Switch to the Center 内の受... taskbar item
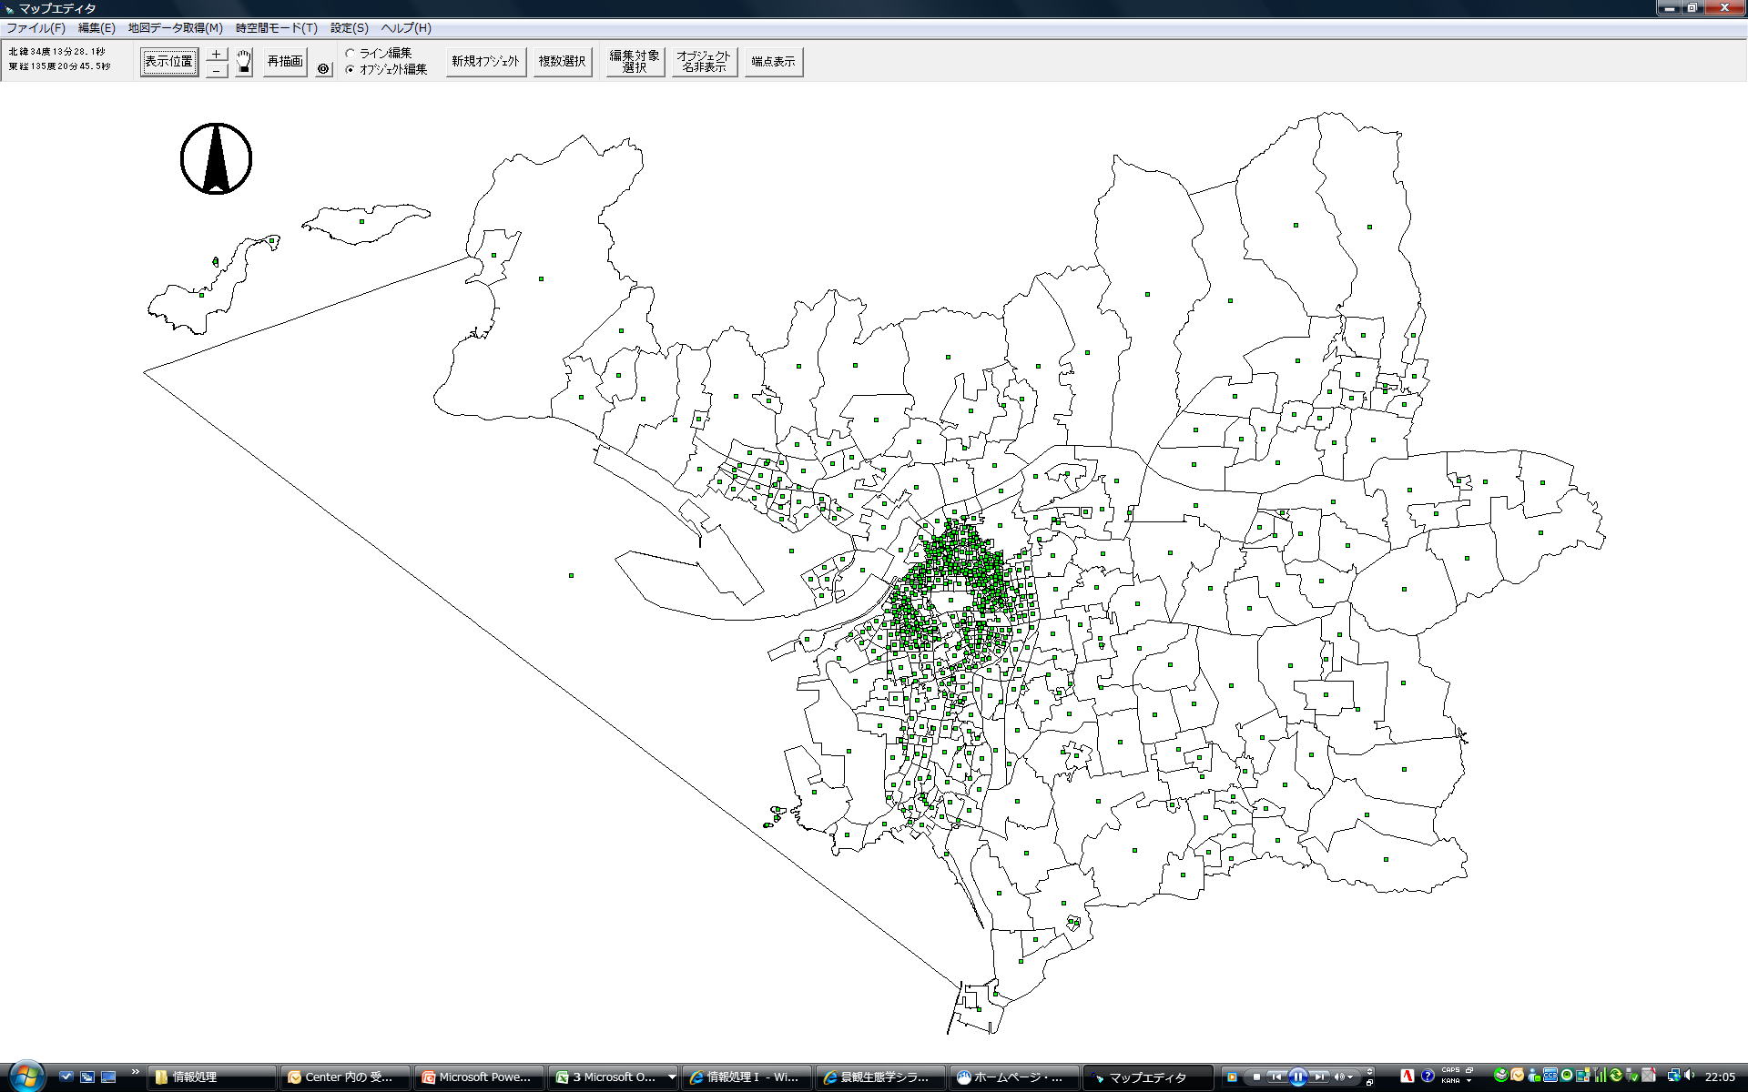1748x1092 pixels. [345, 1077]
